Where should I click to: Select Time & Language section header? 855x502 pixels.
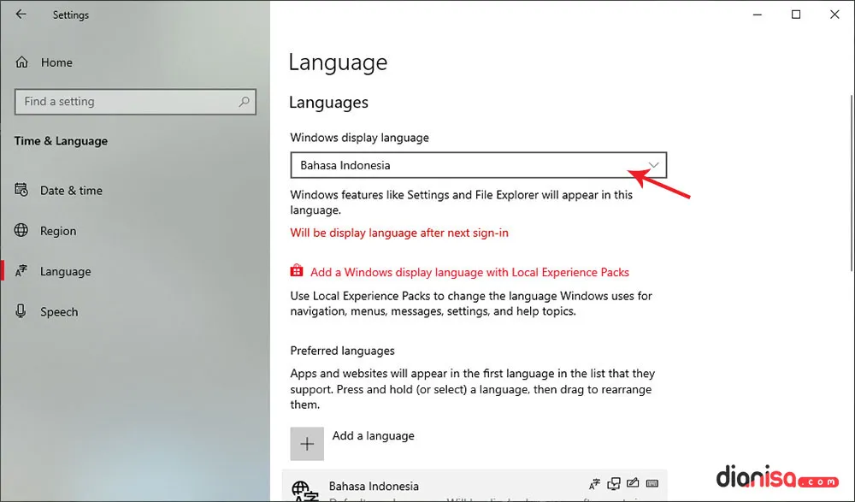point(60,141)
